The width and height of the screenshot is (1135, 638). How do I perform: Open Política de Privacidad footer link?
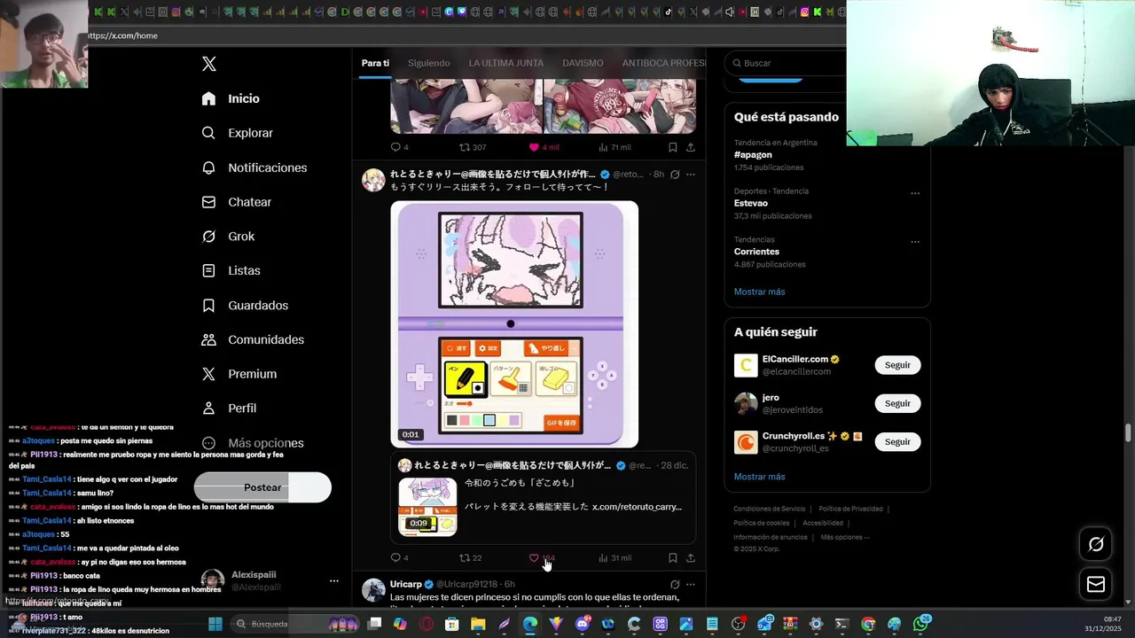(x=850, y=510)
